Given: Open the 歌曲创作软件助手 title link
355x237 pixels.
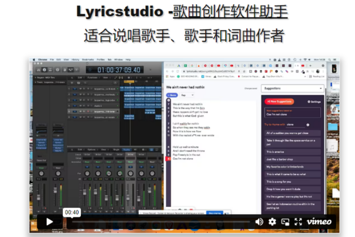Looking at the screenshot, I should point(230,11).
